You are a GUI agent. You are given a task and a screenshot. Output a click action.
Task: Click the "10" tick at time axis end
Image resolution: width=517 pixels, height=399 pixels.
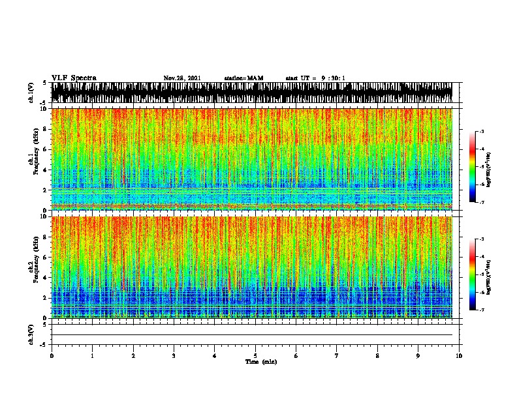(x=459, y=356)
